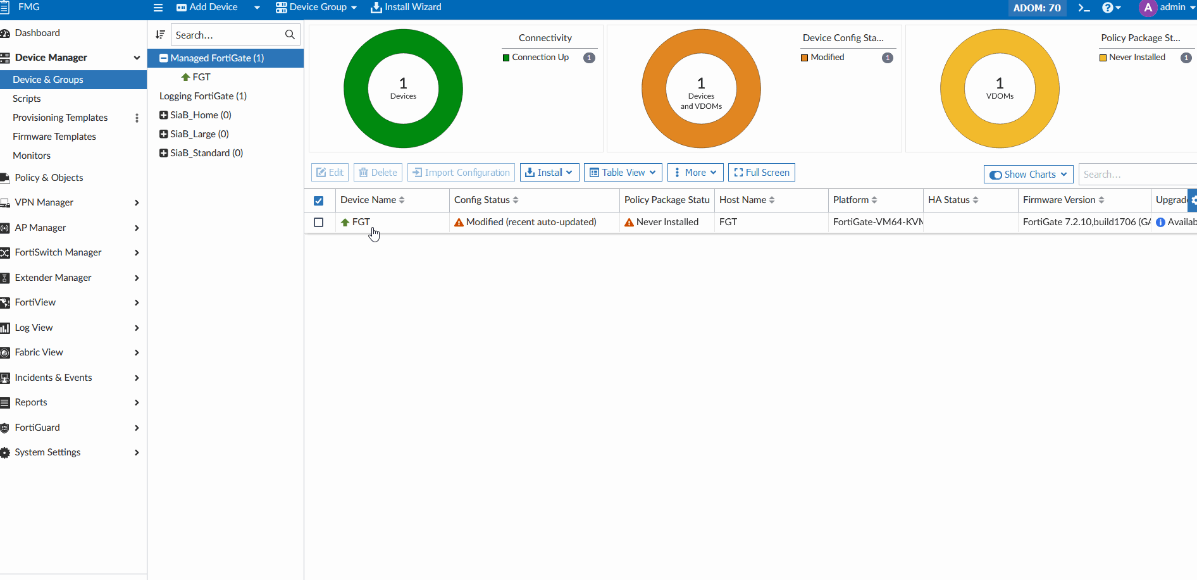This screenshot has width=1197, height=580.
Task: Click the info icon in Upgrade column
Action: (x=1160, y=222)
